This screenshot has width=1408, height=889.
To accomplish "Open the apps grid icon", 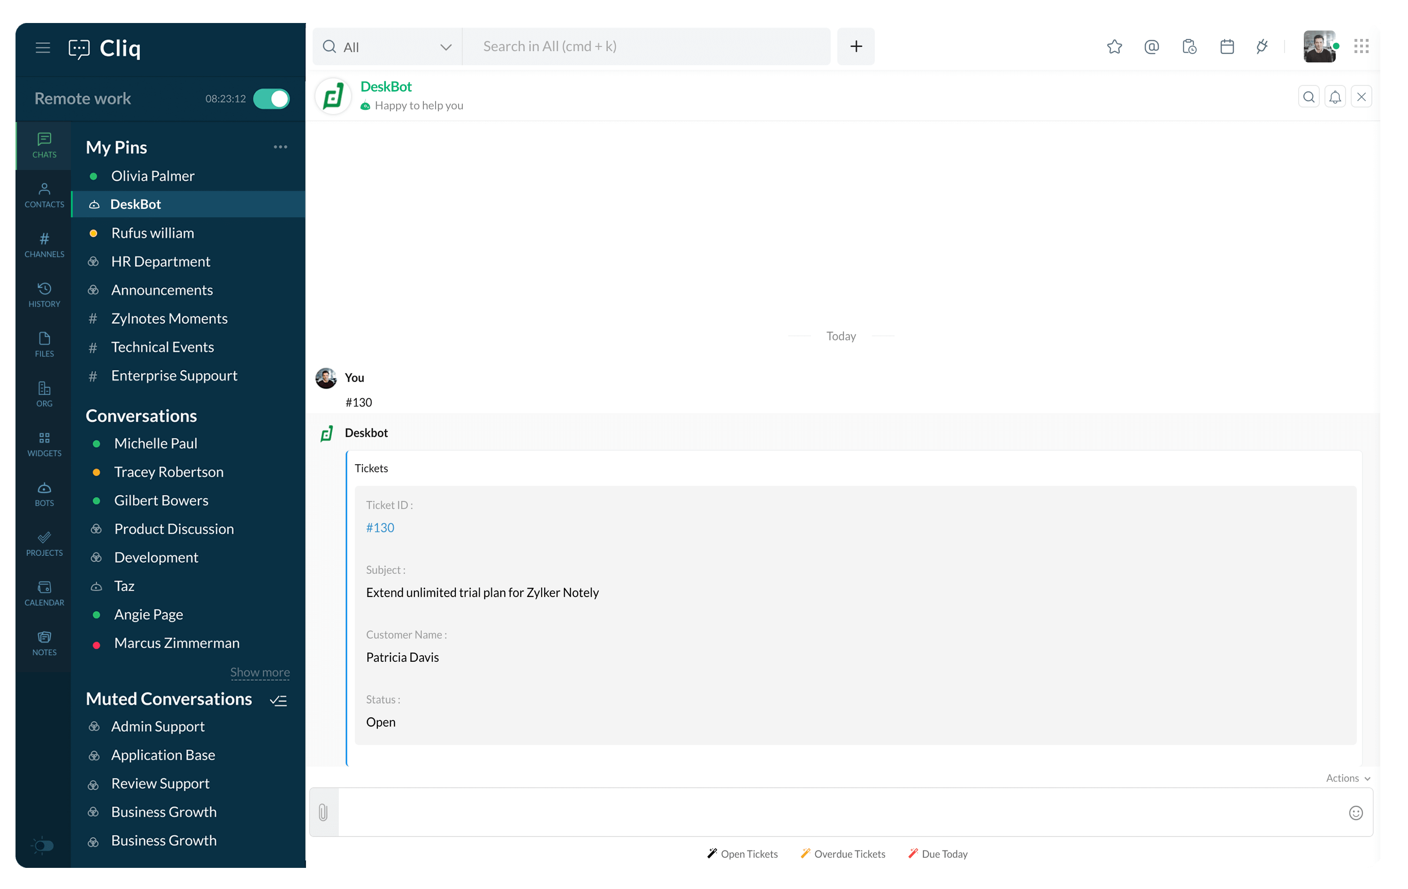I will coord(1361,47).
